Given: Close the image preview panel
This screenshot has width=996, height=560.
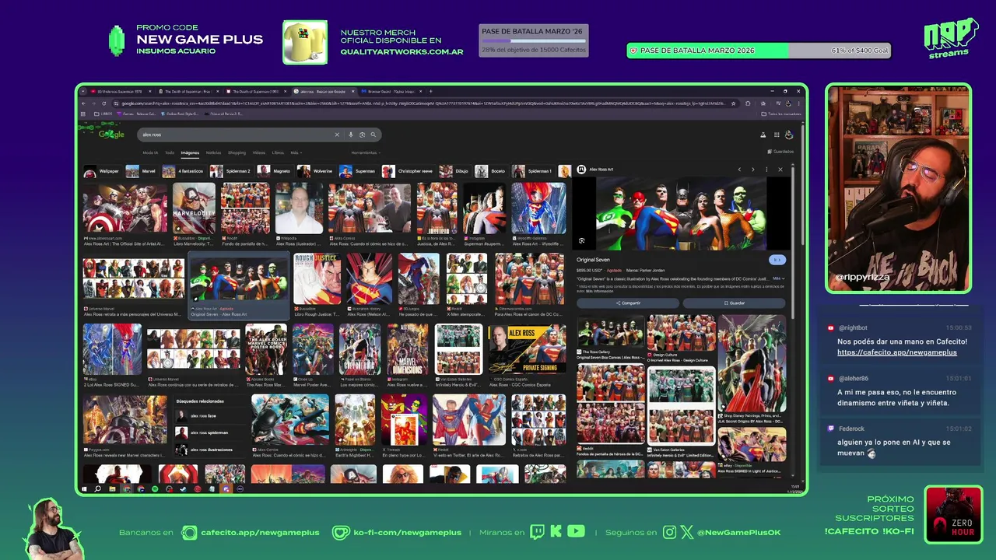Looking at the screenshot, I should click(x=780, y=170).
